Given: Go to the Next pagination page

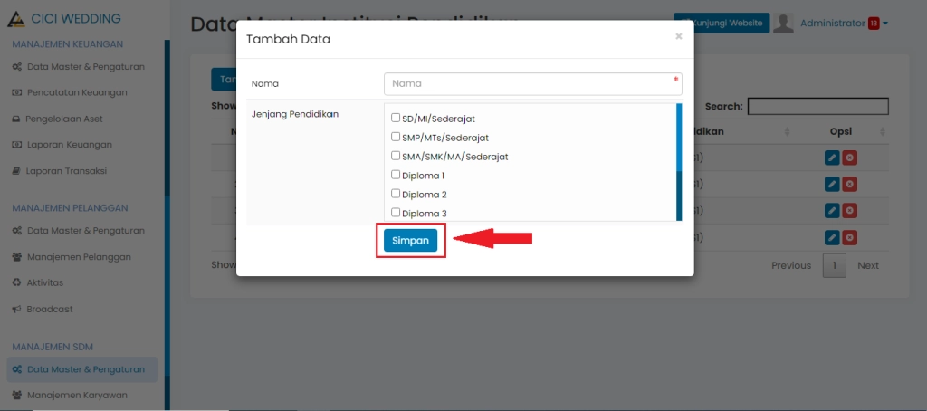Looking at the screenshot, I should pyautogui.click(x=868, y=265).
